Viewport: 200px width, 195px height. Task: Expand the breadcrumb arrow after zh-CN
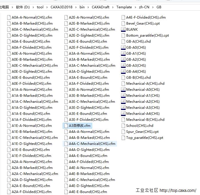[153, 7]
